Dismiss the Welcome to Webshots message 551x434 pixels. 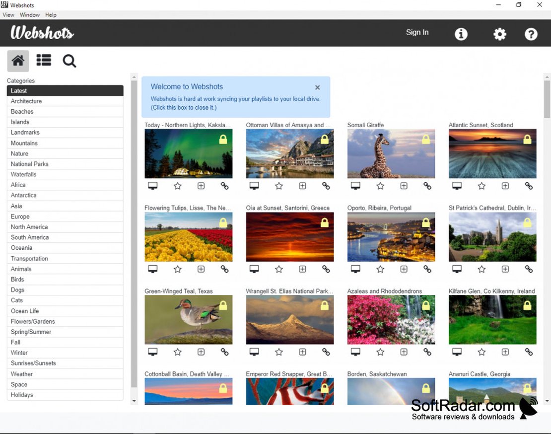click(x=317, y=87)
